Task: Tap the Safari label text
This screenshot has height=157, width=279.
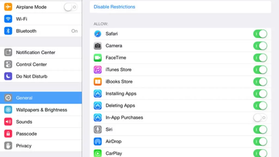Action: 111,34
